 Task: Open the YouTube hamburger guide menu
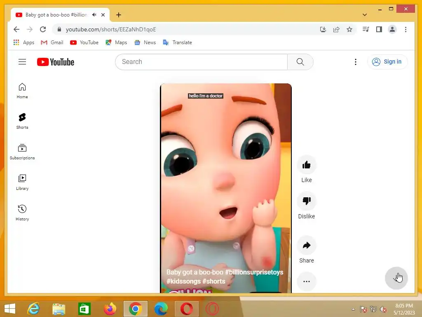click(x=22, y=62)
